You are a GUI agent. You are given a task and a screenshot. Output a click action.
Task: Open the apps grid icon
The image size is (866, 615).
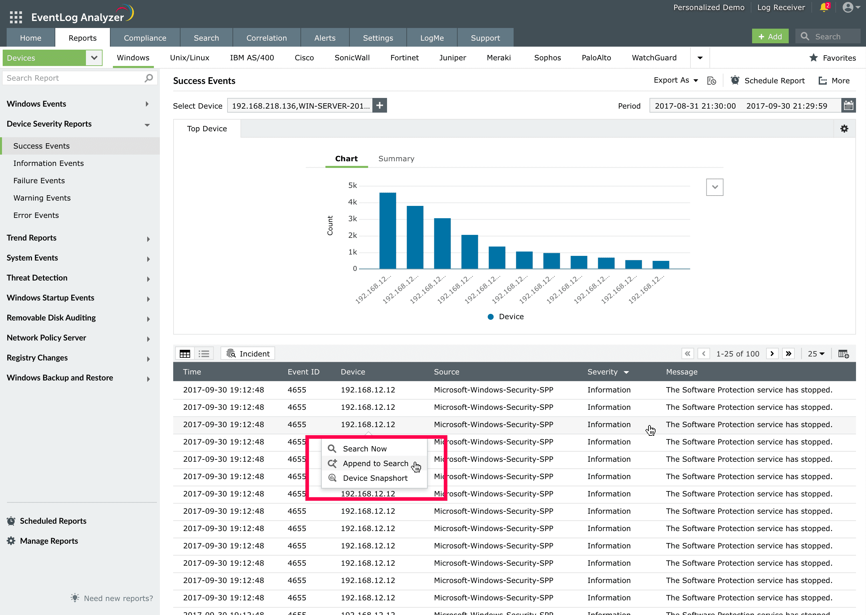pyautogui.click(x=16, y=17)
